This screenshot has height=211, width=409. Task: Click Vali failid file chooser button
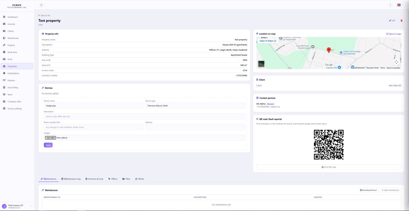[x=50, y=138]
